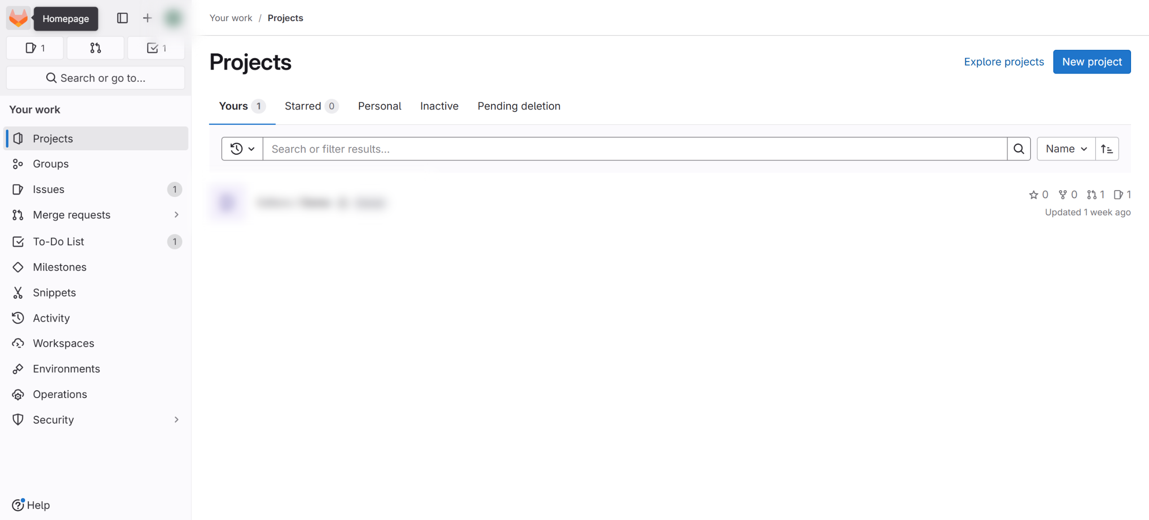Toggle sort direction ascending icon

[1107, 149]
